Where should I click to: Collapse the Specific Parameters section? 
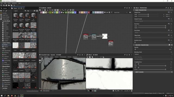click(134, 45)
